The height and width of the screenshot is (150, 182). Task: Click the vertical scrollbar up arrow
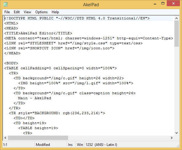176,18
